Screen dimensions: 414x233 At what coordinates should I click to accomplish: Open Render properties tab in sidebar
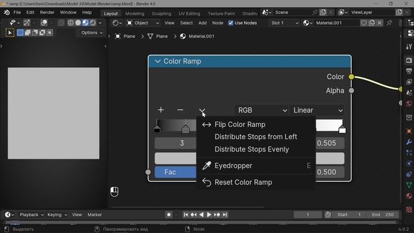point(409,60)
